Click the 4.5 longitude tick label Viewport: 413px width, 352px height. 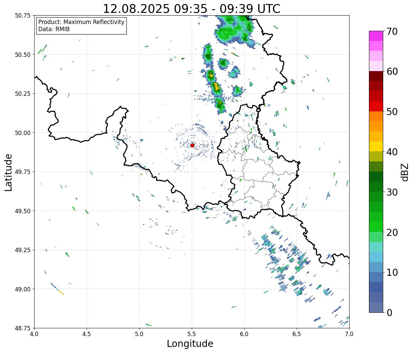coord(87,334)
